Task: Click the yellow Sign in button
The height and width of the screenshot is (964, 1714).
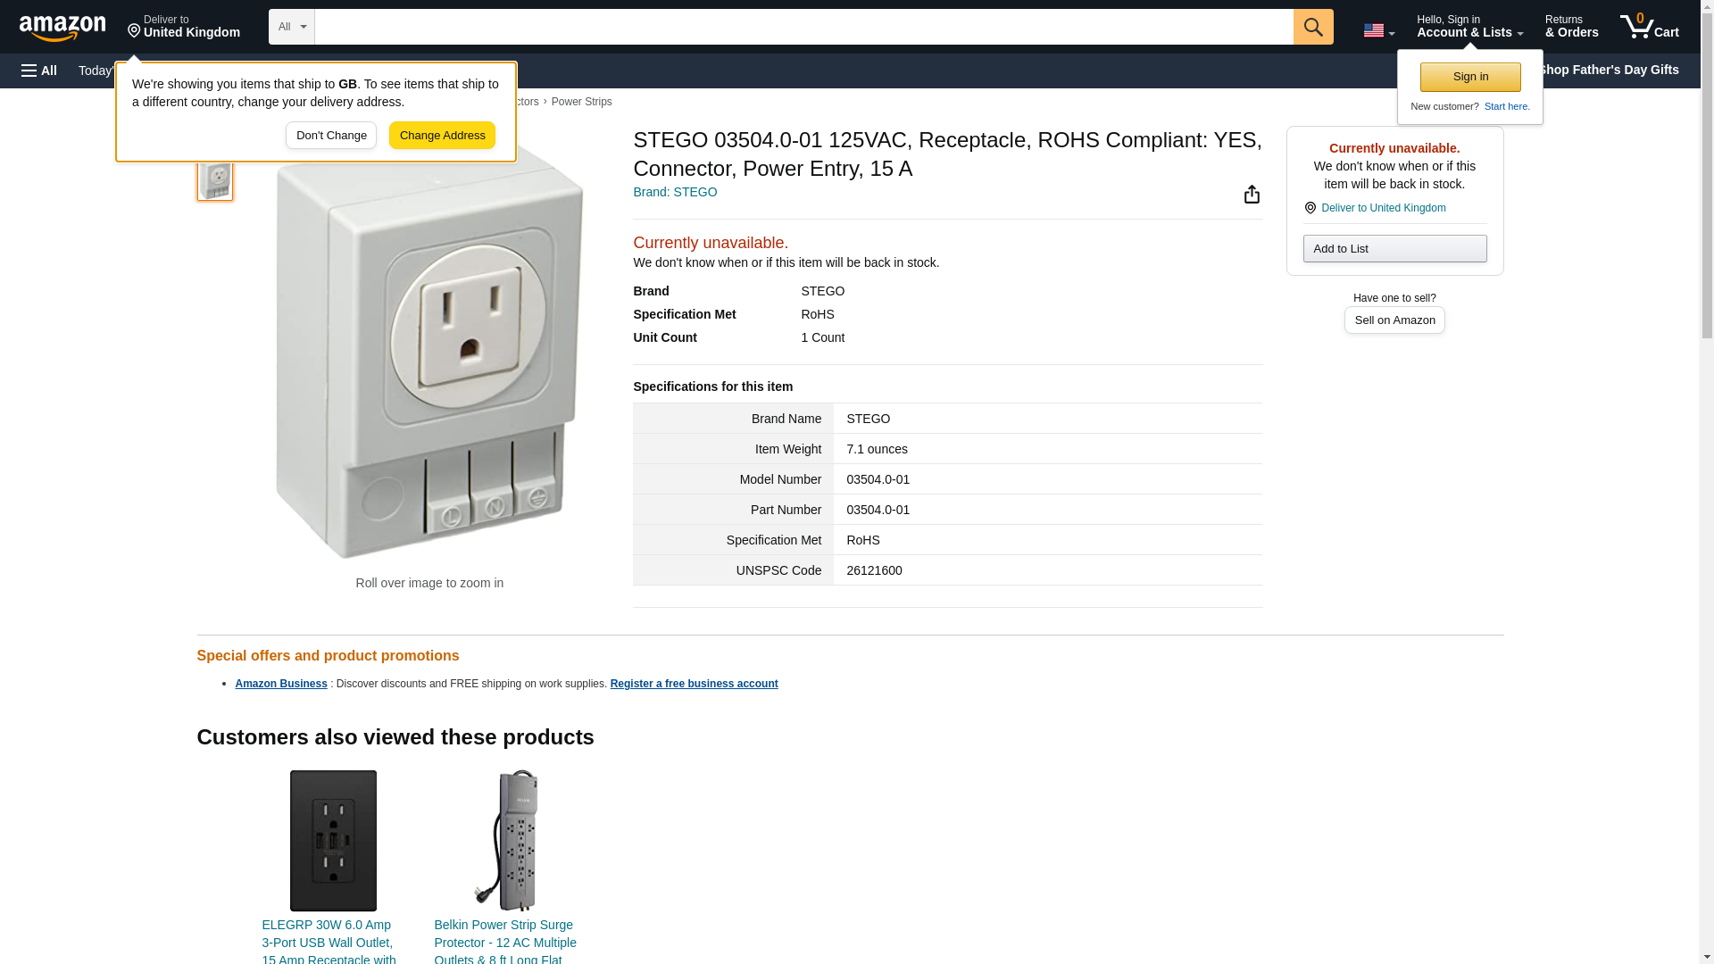Action: 1470,77
